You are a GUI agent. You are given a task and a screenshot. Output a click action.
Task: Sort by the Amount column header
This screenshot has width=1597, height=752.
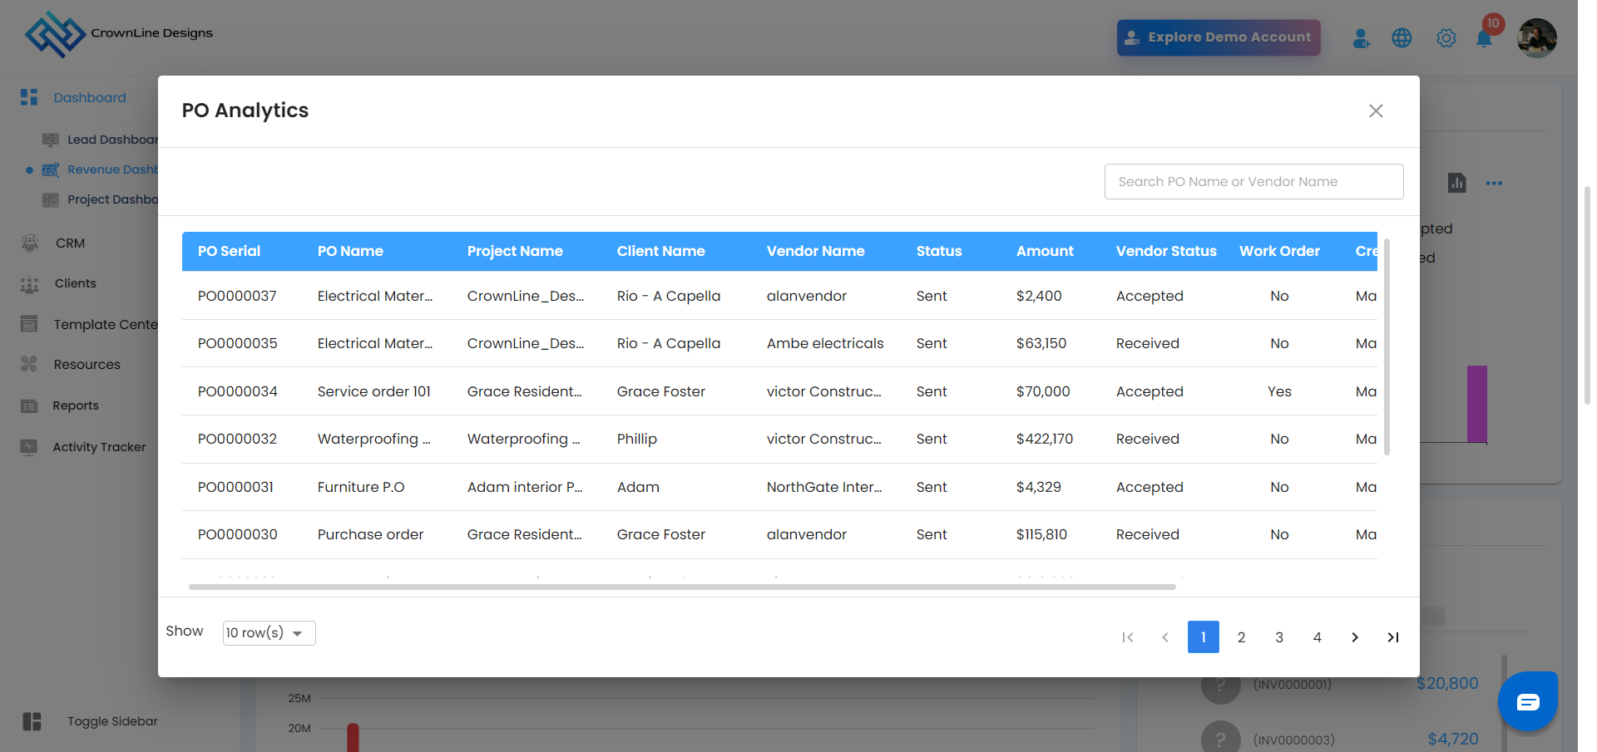pyautogui.click(x=1044, y=251)
